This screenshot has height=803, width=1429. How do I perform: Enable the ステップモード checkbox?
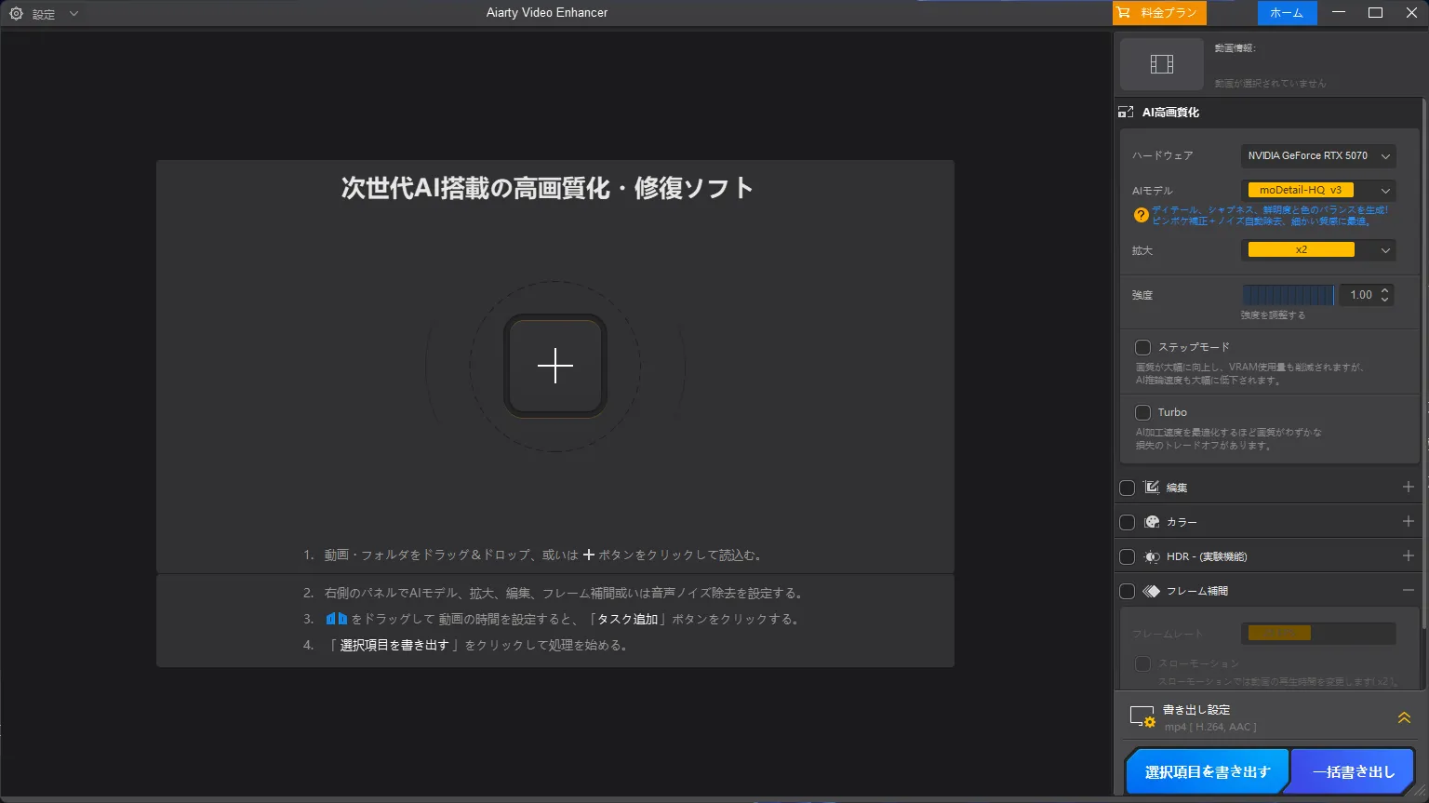pos(1142,346)
